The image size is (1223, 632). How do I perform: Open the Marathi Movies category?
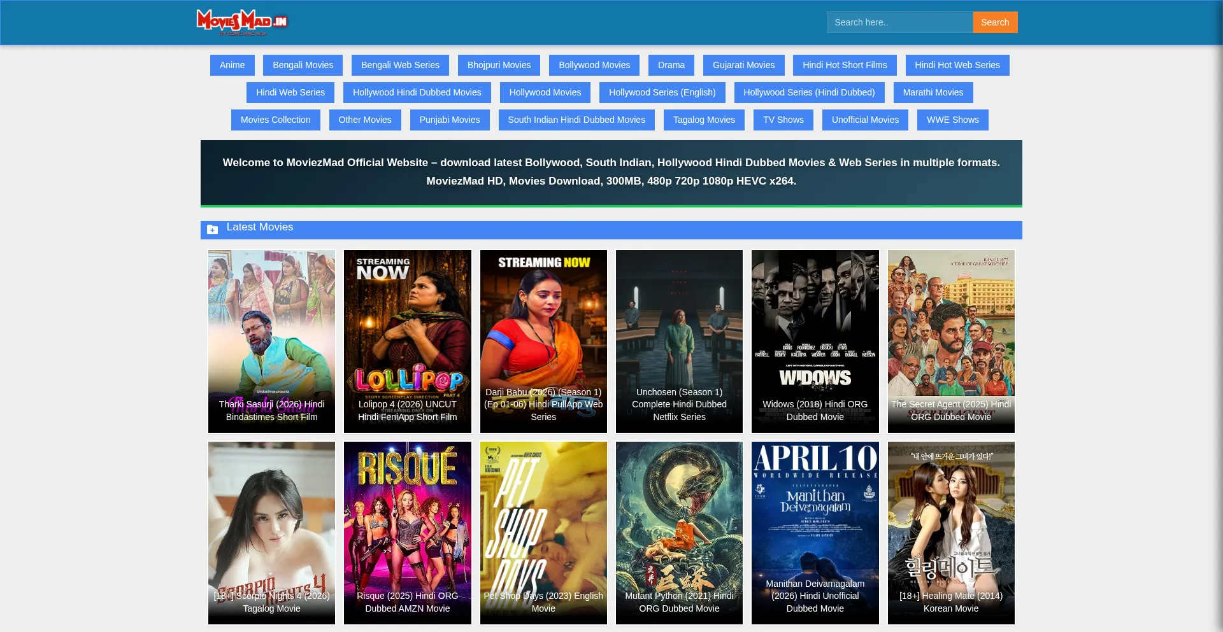(x=933, y=92)
